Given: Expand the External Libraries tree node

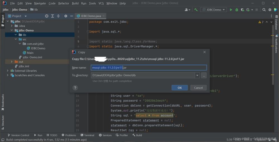Looking at the screenshot, I should [x=8, y=71].
